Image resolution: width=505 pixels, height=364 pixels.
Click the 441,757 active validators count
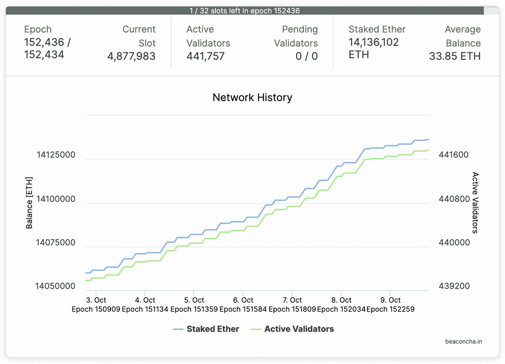(x=205, y=56)
